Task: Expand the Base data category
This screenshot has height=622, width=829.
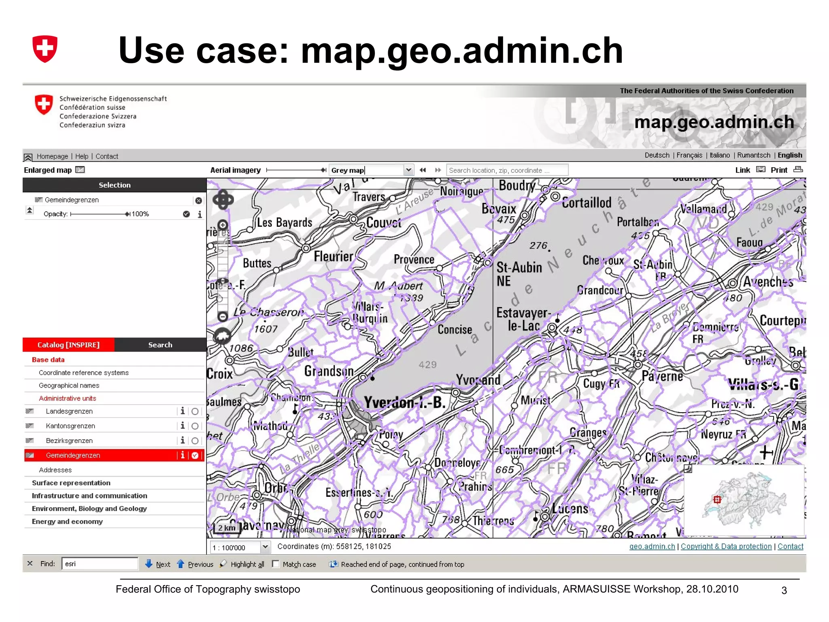Action: [x=48, y=360]
